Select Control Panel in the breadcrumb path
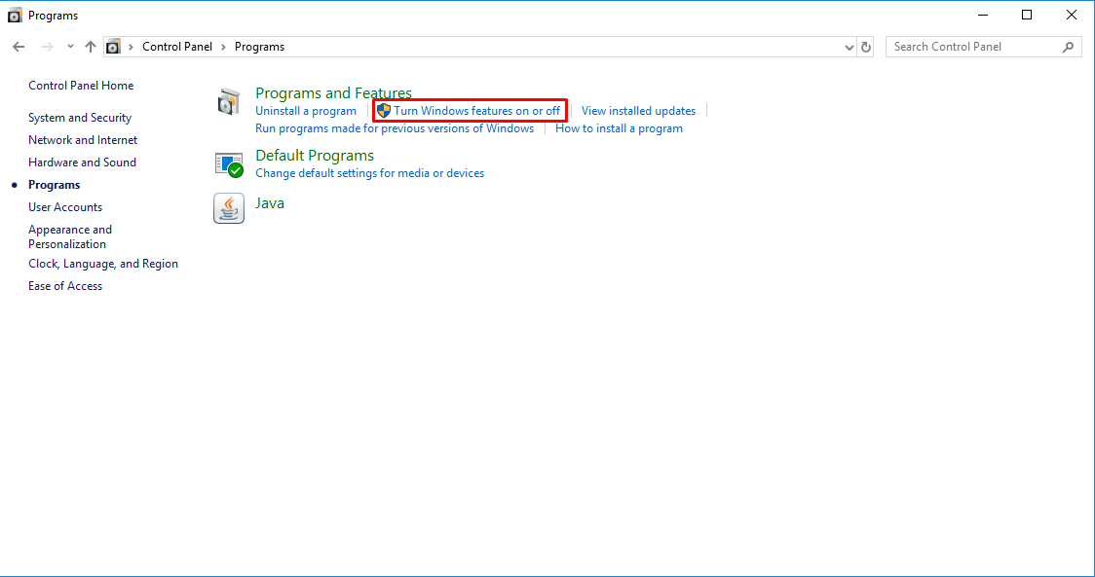Viewport: 1095px width, 577px height. (177, 47)
